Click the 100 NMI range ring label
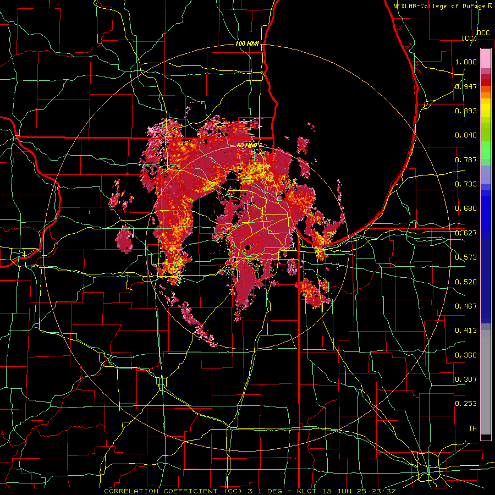Screen dimensions: 495x495 [x=247, y=43]
